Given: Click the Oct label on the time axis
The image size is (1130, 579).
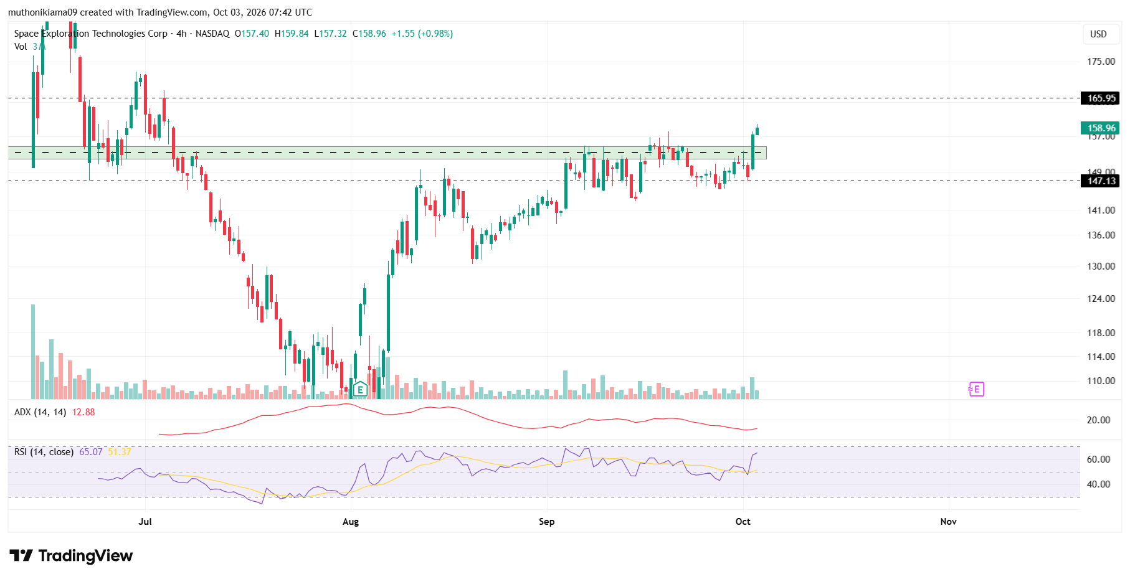Looking at the screenshot, I should click(743, 521).
